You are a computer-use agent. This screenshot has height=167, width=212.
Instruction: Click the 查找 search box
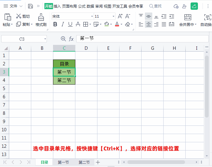[x=155, y=6]
